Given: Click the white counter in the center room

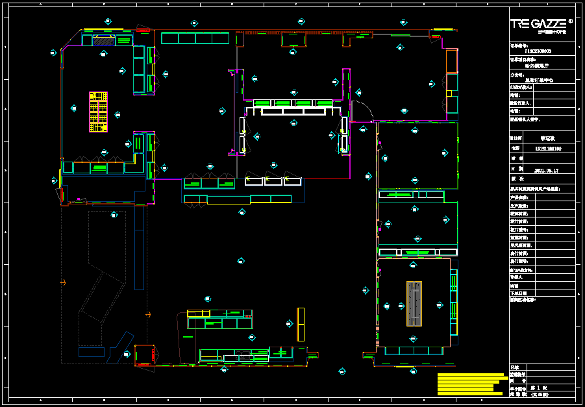Looking at the screenshot, I should pos(292,112).
